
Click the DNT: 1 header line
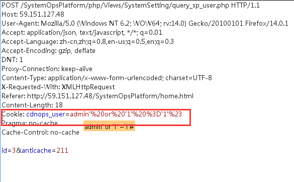point(12,60)
